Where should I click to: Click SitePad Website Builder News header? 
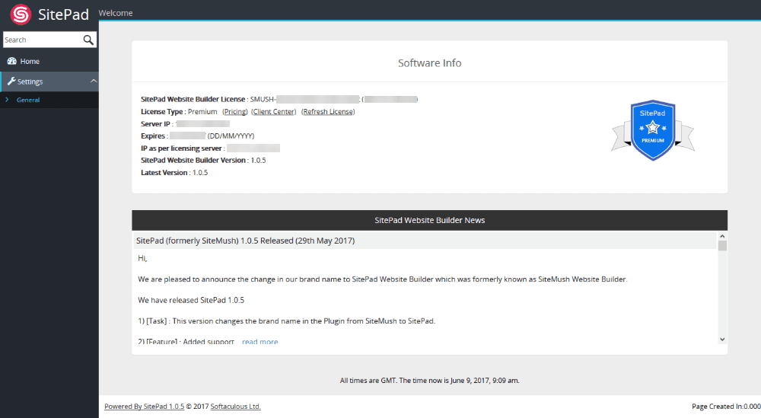[429, 220]
